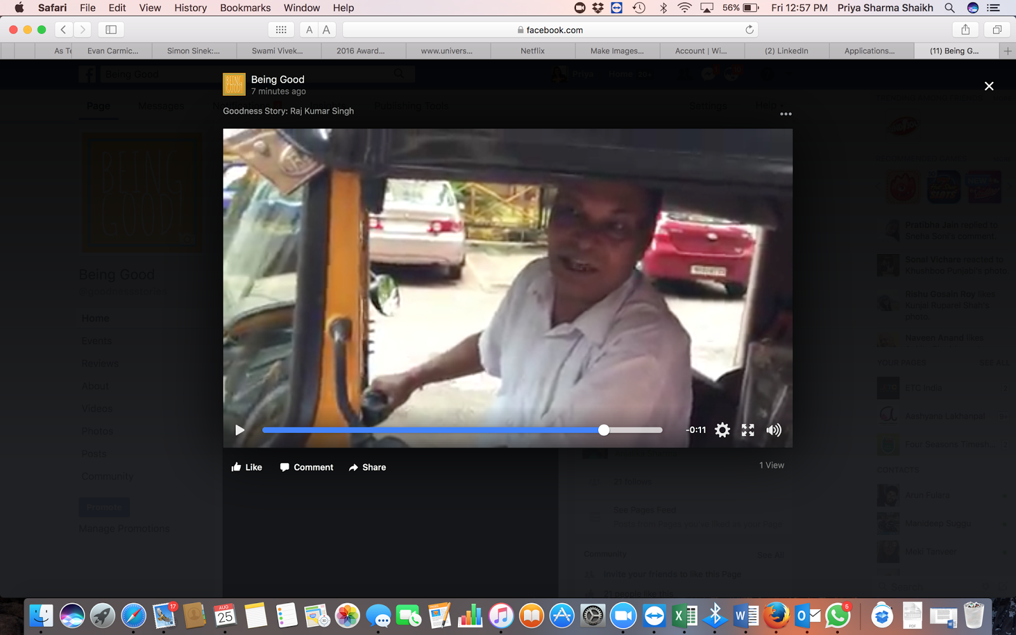The width and height of the screenshot is (1016, 635).
Task: Click the Being Good page avatar
Action: point(234,84)
